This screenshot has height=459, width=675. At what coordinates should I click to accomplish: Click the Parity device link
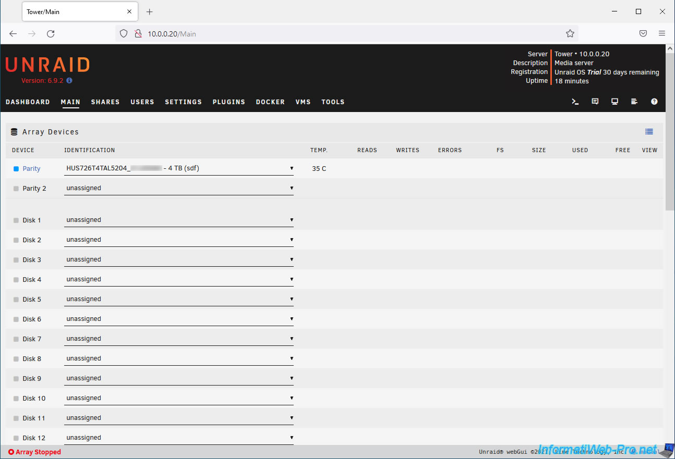point(31,169)
